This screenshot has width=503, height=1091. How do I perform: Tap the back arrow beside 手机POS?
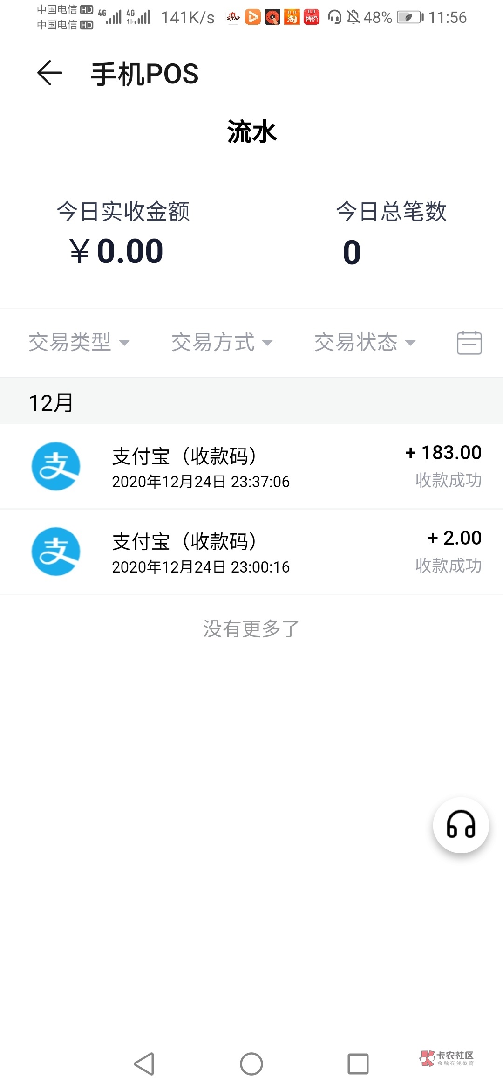[49, 73]
